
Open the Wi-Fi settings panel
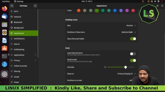click(23, 11)
